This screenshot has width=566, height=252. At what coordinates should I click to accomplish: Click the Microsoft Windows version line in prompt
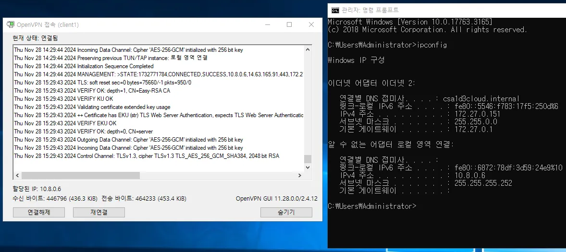click(x=410, y=22)
